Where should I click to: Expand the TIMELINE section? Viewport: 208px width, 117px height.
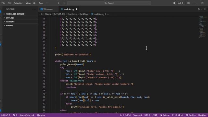[20, 22]
